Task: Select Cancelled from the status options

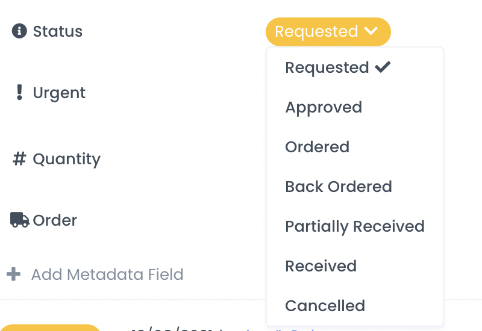Action: click(x=325, y=306)
